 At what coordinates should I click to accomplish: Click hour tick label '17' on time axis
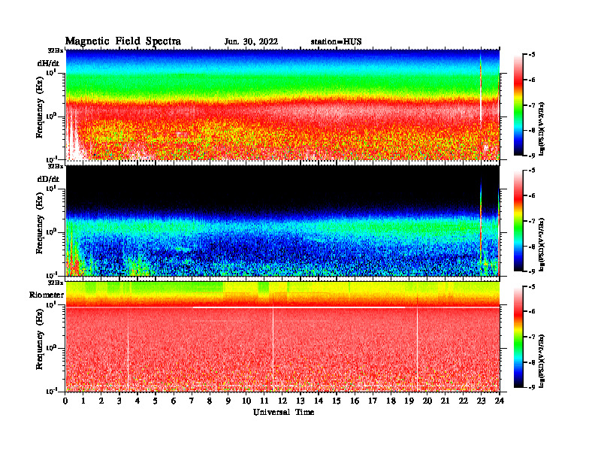(x=373, y=401)
